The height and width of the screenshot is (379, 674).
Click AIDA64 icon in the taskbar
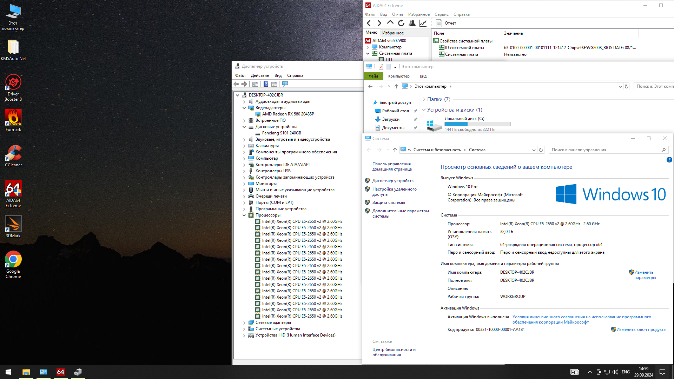tap(61, 372)
